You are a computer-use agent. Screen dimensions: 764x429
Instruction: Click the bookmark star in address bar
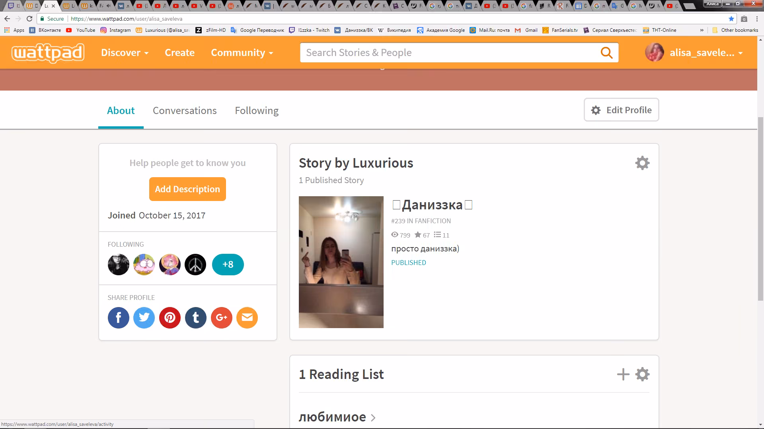point(731,19)
